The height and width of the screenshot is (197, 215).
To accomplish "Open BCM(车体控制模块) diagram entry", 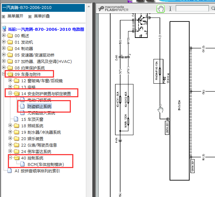I will coord(46,164).
